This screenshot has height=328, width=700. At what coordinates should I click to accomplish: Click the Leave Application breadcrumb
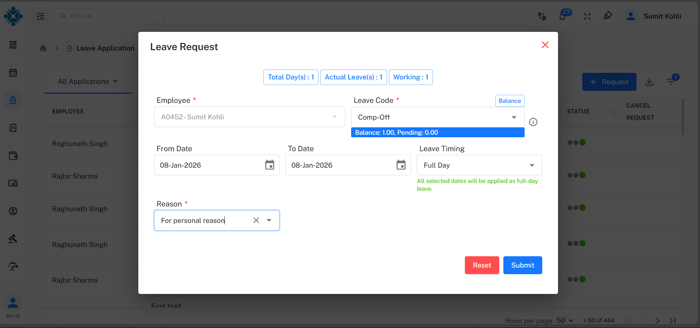pos(105,48)
